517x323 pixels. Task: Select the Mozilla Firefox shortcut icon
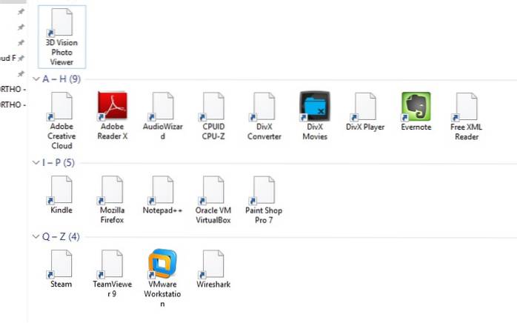pos(112,190)
